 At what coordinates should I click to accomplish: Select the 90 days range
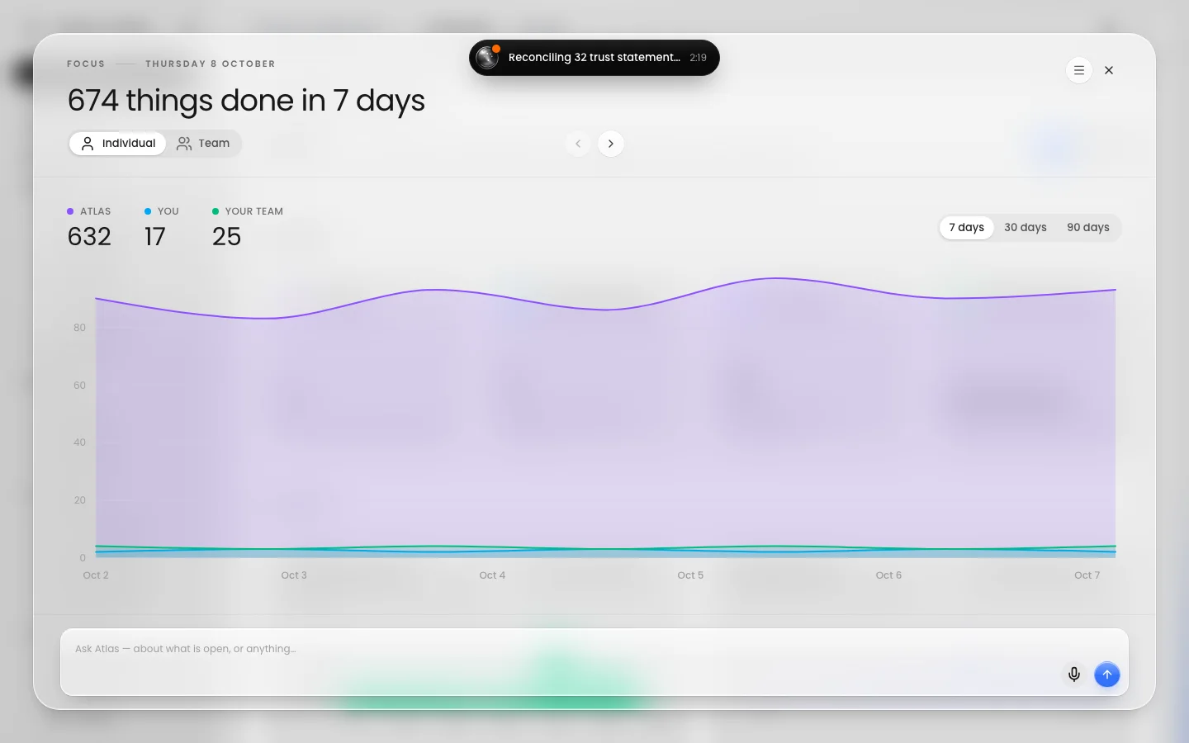tap(1088, 228)
